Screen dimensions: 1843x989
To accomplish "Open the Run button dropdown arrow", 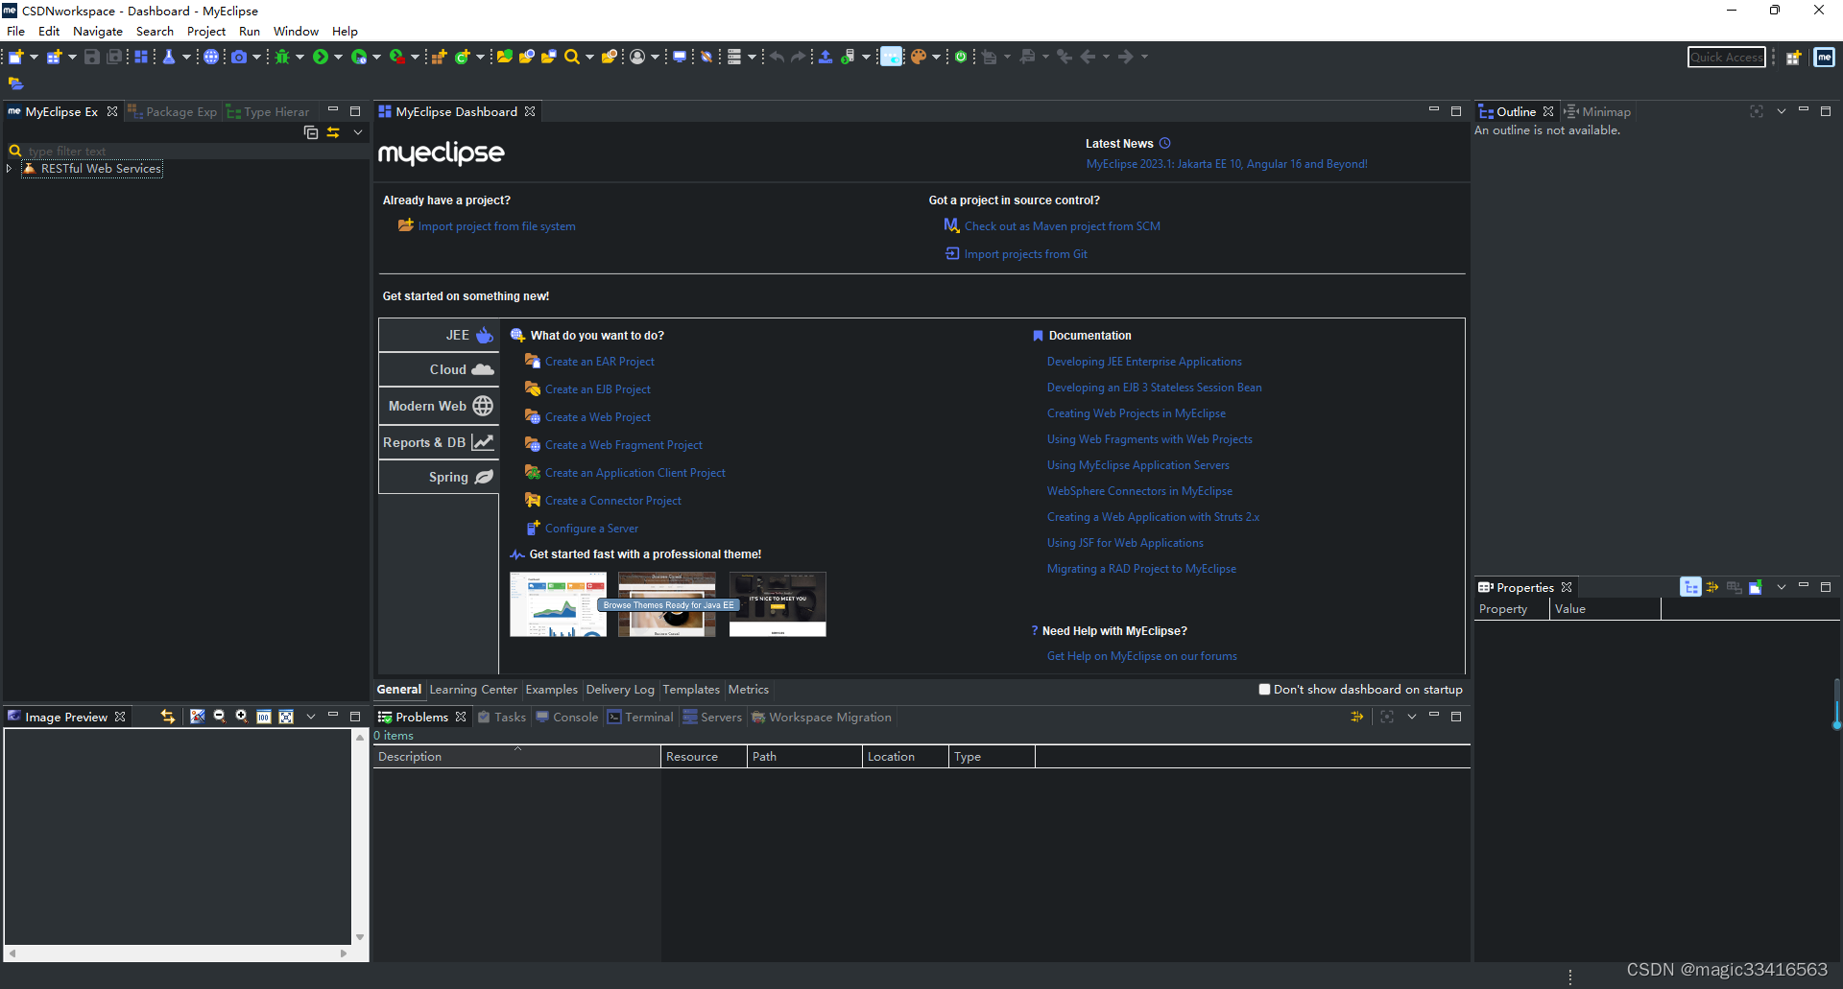I will pyautogui.click(x=338, y=57).
